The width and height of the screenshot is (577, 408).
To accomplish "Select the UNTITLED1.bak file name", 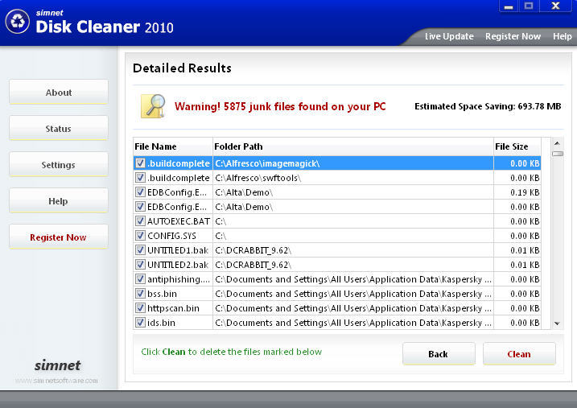I will pos(178,250).
